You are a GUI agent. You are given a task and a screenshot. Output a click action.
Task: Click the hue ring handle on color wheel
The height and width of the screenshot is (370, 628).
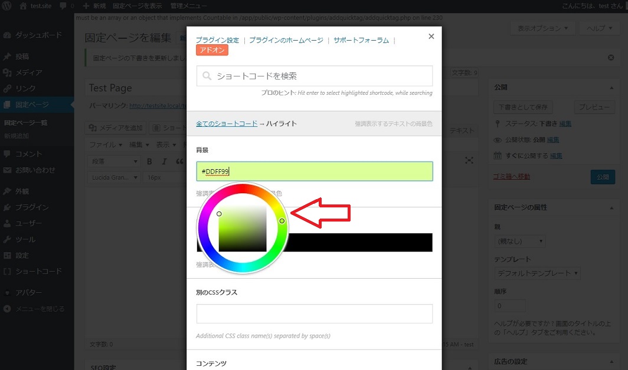click(x=282, y=221)
